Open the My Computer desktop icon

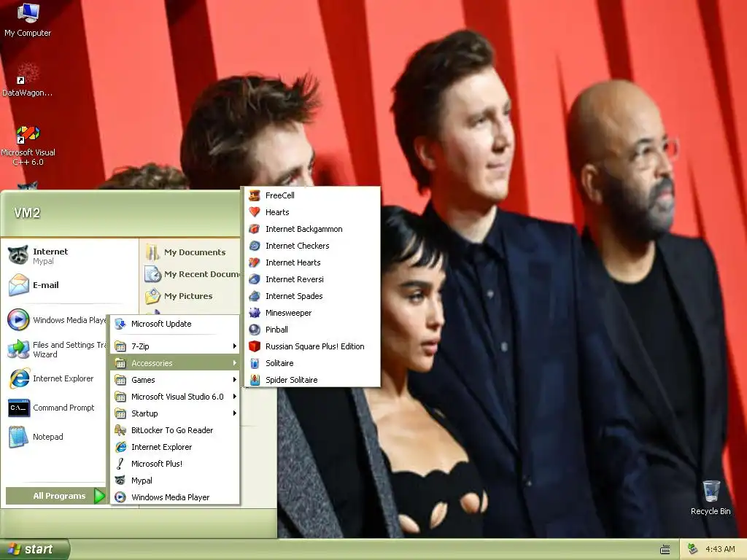tap(28, 20)
